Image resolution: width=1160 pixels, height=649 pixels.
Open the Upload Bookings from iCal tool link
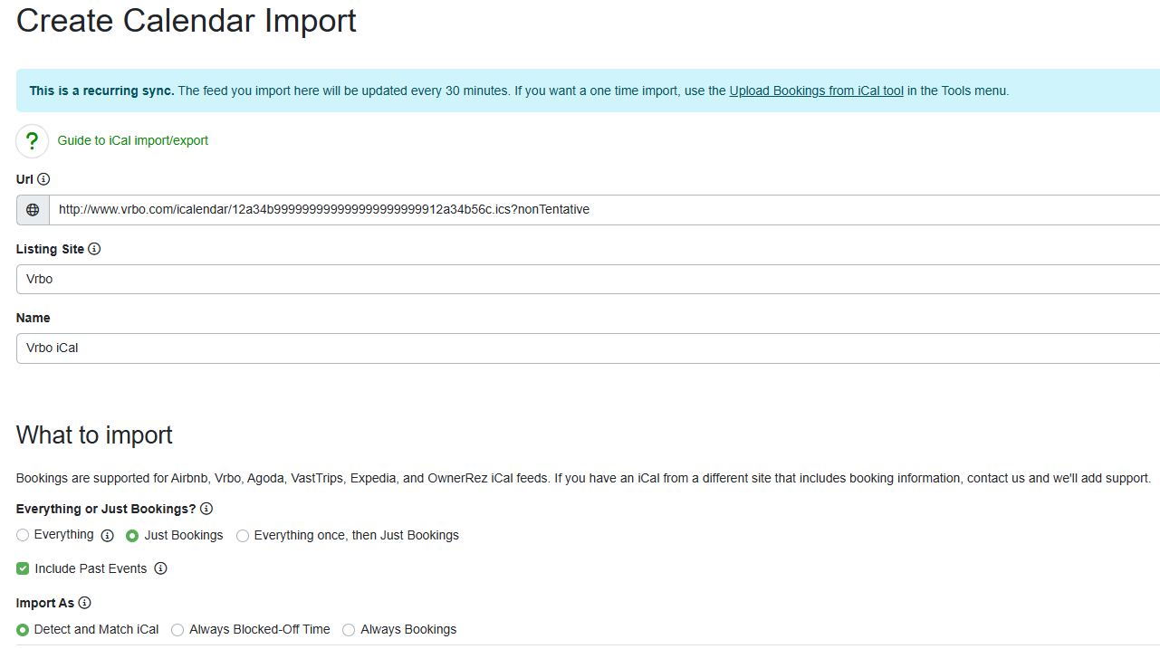tap(816, 91)
